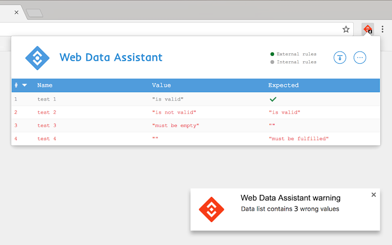This screenshot has width=392, height=245.
Task: Click the green checkmark for test 1
Action: click(x=273, y=99)
